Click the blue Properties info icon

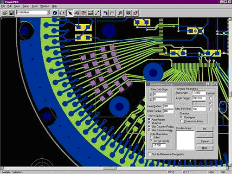pos(55,13)
